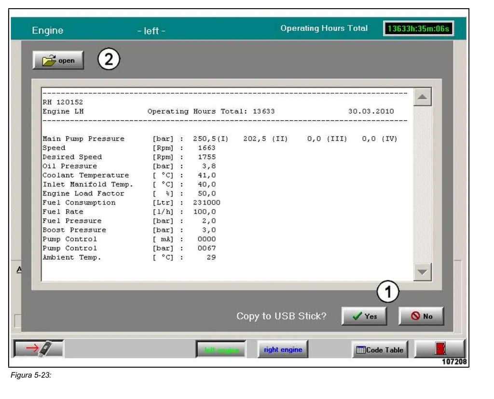The width and height of the screenshot is (494, 399).
Task: Click pump pressure value 202,5 (II)
Action: click(x=266, y=139)
